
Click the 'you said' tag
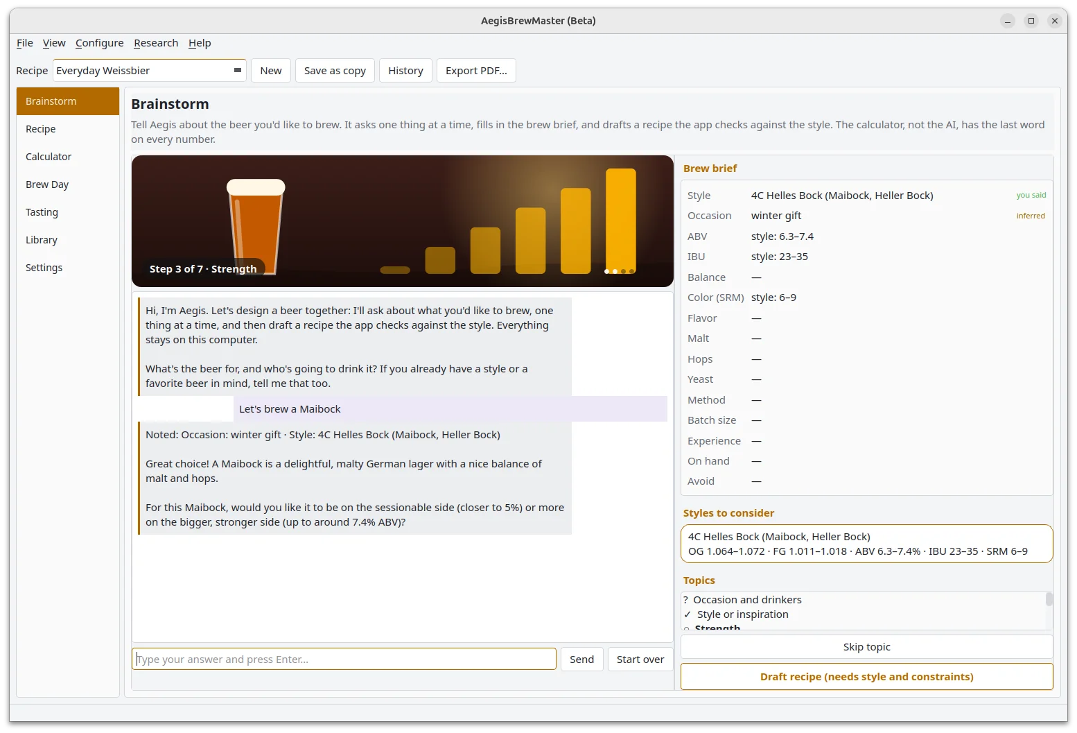[1031, 196]
